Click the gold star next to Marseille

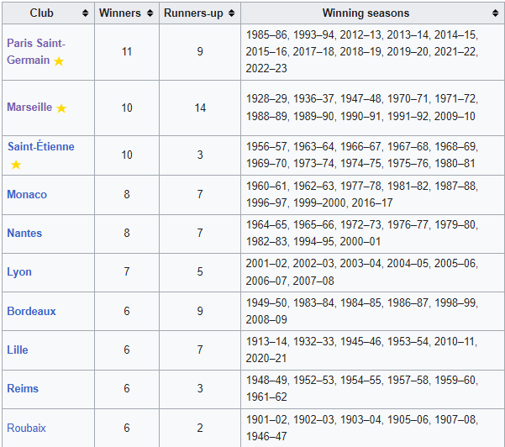coord(61,108)
